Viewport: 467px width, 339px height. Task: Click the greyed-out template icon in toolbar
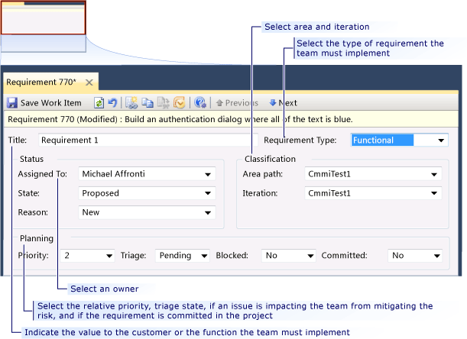(x=164, y=103)
